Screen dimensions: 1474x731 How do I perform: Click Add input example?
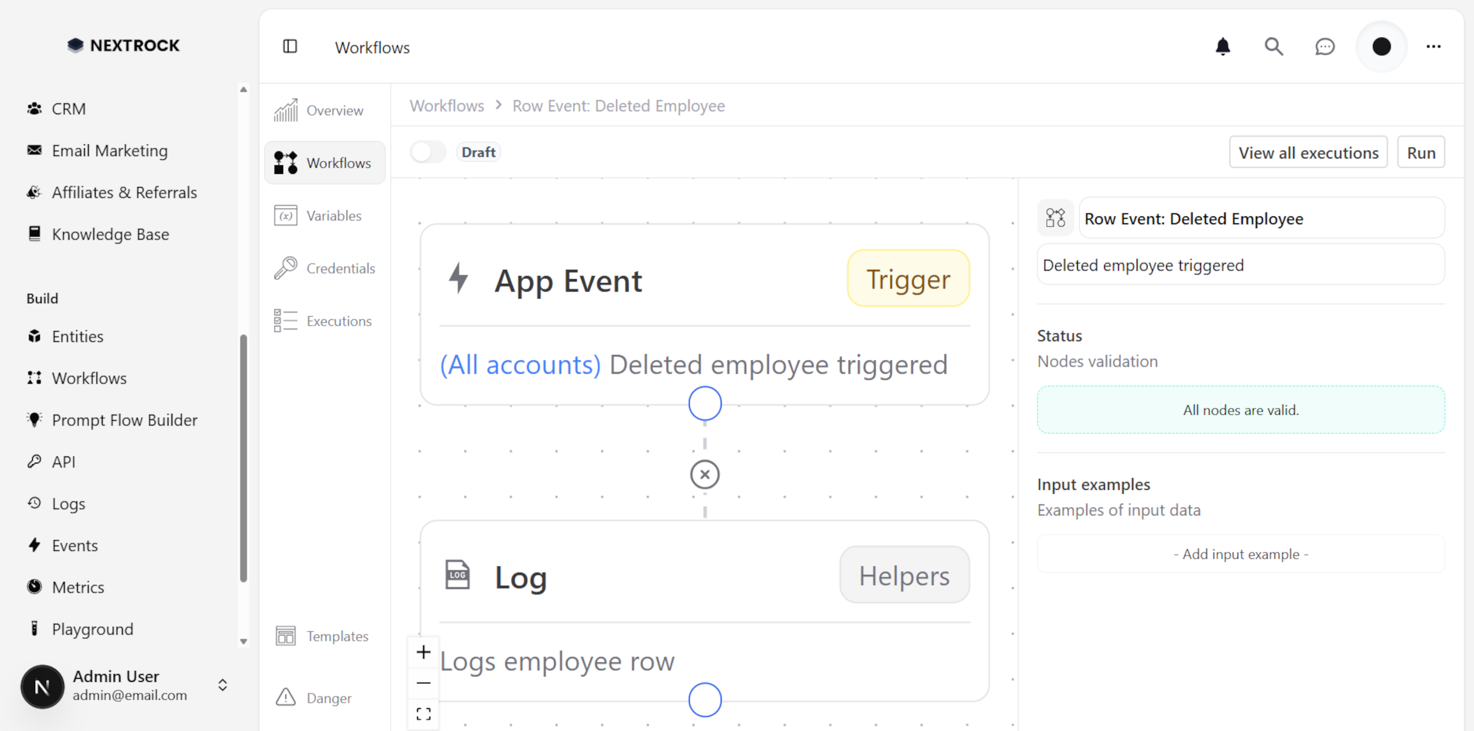(x=1240, y=554)
